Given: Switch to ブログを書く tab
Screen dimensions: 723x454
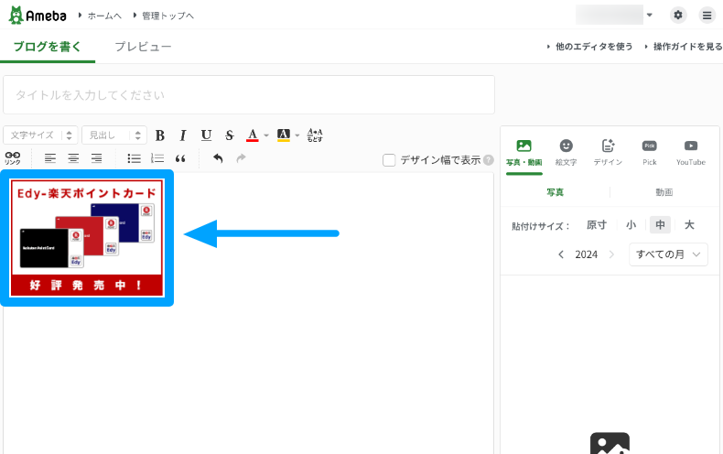Looking at the screenshot, I should (48, 47).
